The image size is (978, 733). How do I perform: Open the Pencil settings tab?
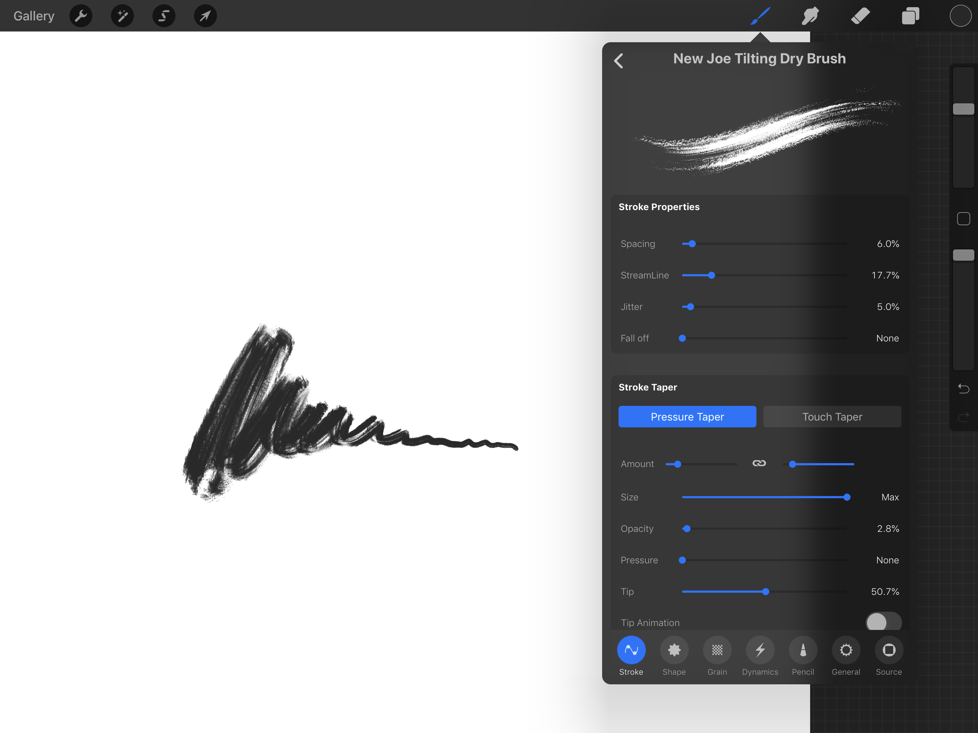(x=803, y=656)
